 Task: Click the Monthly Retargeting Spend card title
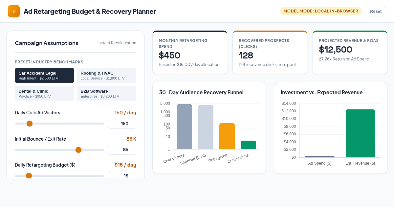pos(183,43)
